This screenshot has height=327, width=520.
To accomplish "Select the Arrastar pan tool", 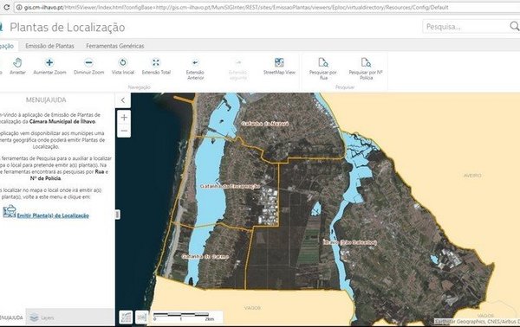I will pos(17,67).
